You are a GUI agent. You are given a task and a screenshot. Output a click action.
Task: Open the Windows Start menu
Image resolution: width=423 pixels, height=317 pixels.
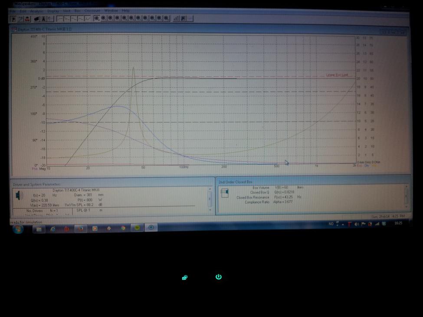(x=18, y=229)
